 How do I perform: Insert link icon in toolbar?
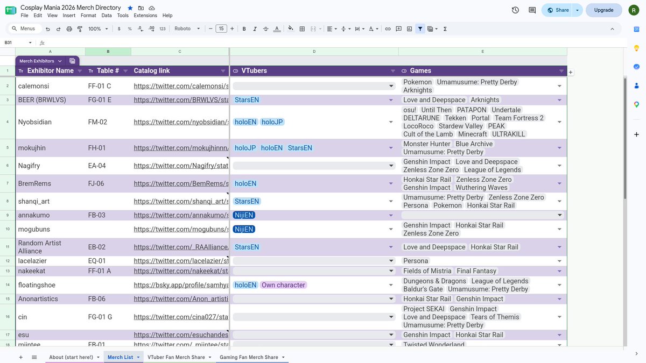click(388, 29)
